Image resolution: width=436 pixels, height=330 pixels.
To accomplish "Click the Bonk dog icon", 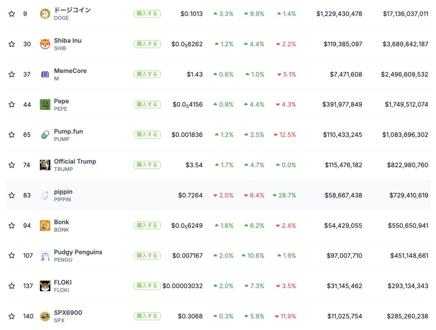I will (x=45, y=226).
